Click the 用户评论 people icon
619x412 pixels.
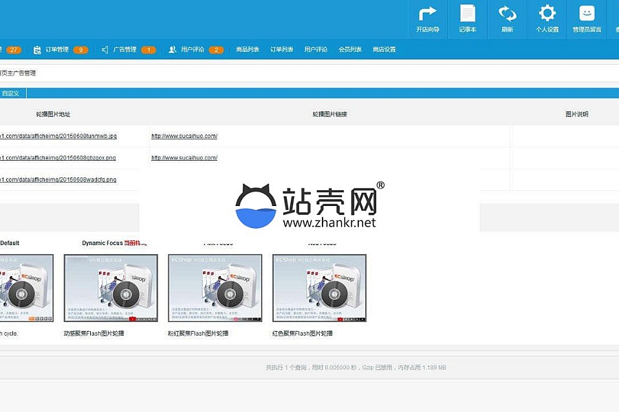coord(172,49)
